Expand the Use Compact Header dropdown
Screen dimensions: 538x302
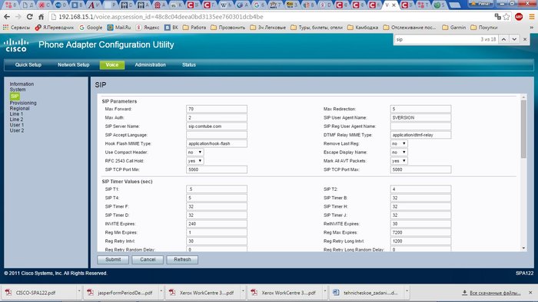coord(195,153)
